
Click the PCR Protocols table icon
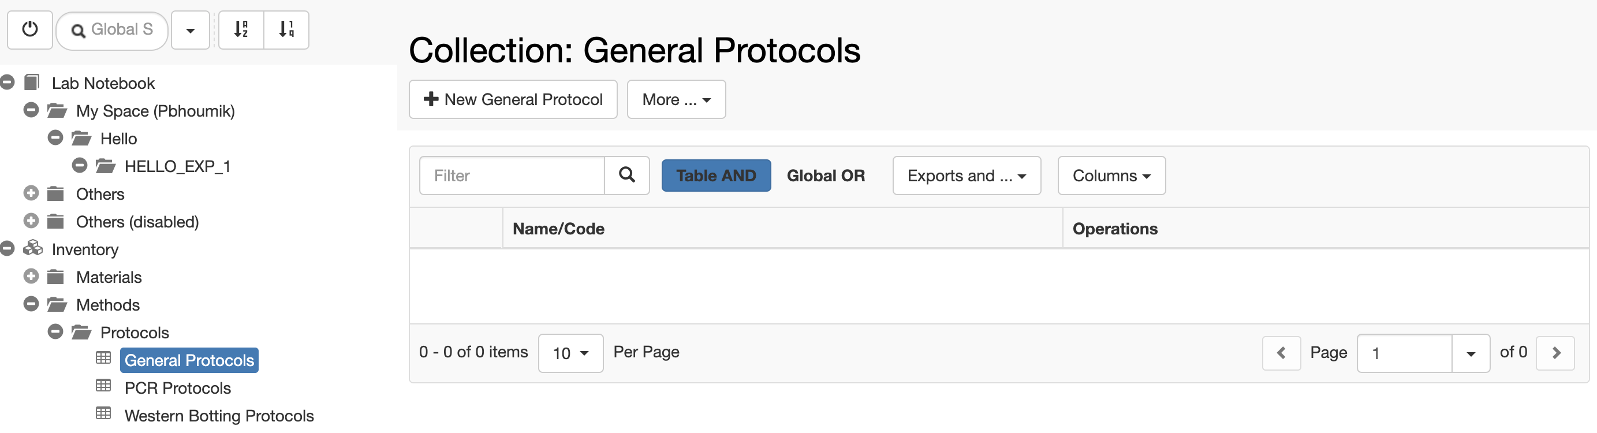click(x=103, y=386)
